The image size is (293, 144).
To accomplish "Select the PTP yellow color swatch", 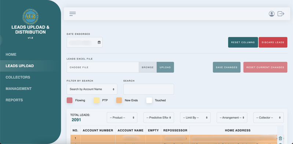I will 96,100.
